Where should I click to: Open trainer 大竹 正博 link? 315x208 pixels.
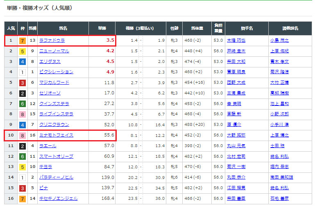[279, 83]
